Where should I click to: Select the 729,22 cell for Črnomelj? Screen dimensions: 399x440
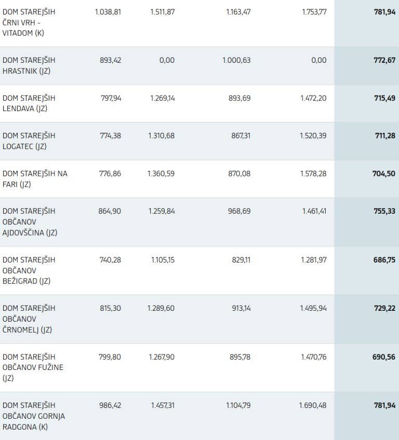pyautogui.click(x=384, y=308)
